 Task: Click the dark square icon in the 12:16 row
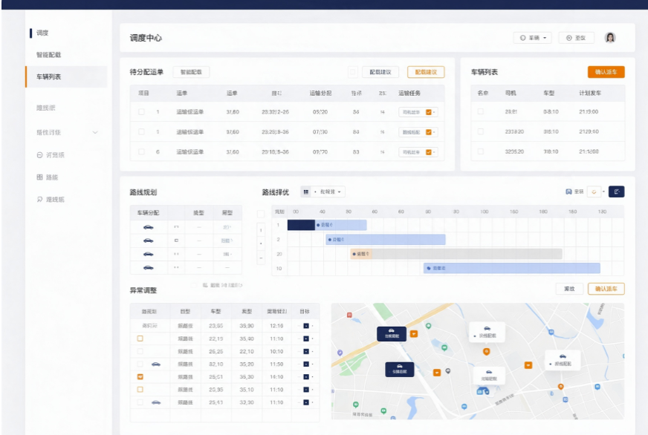pos(306,326)
